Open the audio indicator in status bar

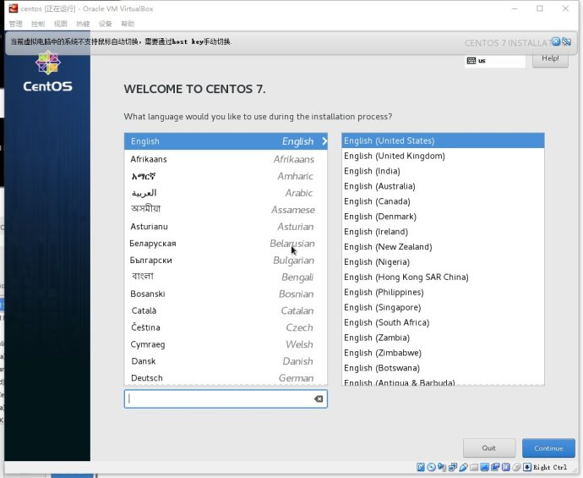[442, 467]
